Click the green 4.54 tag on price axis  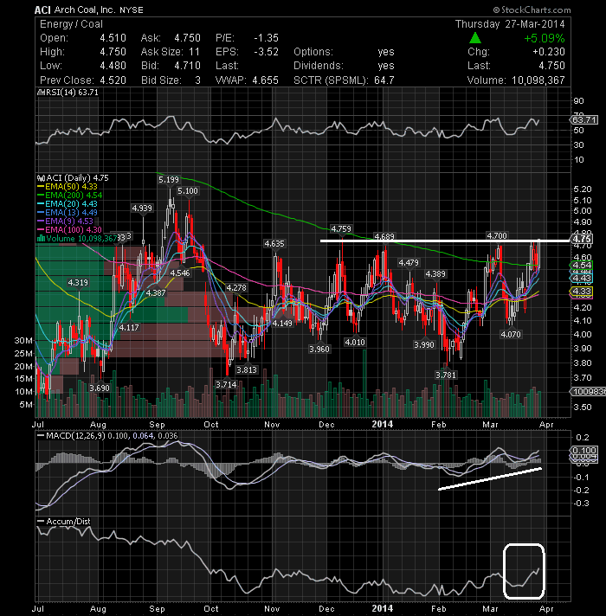pos(582,266)
